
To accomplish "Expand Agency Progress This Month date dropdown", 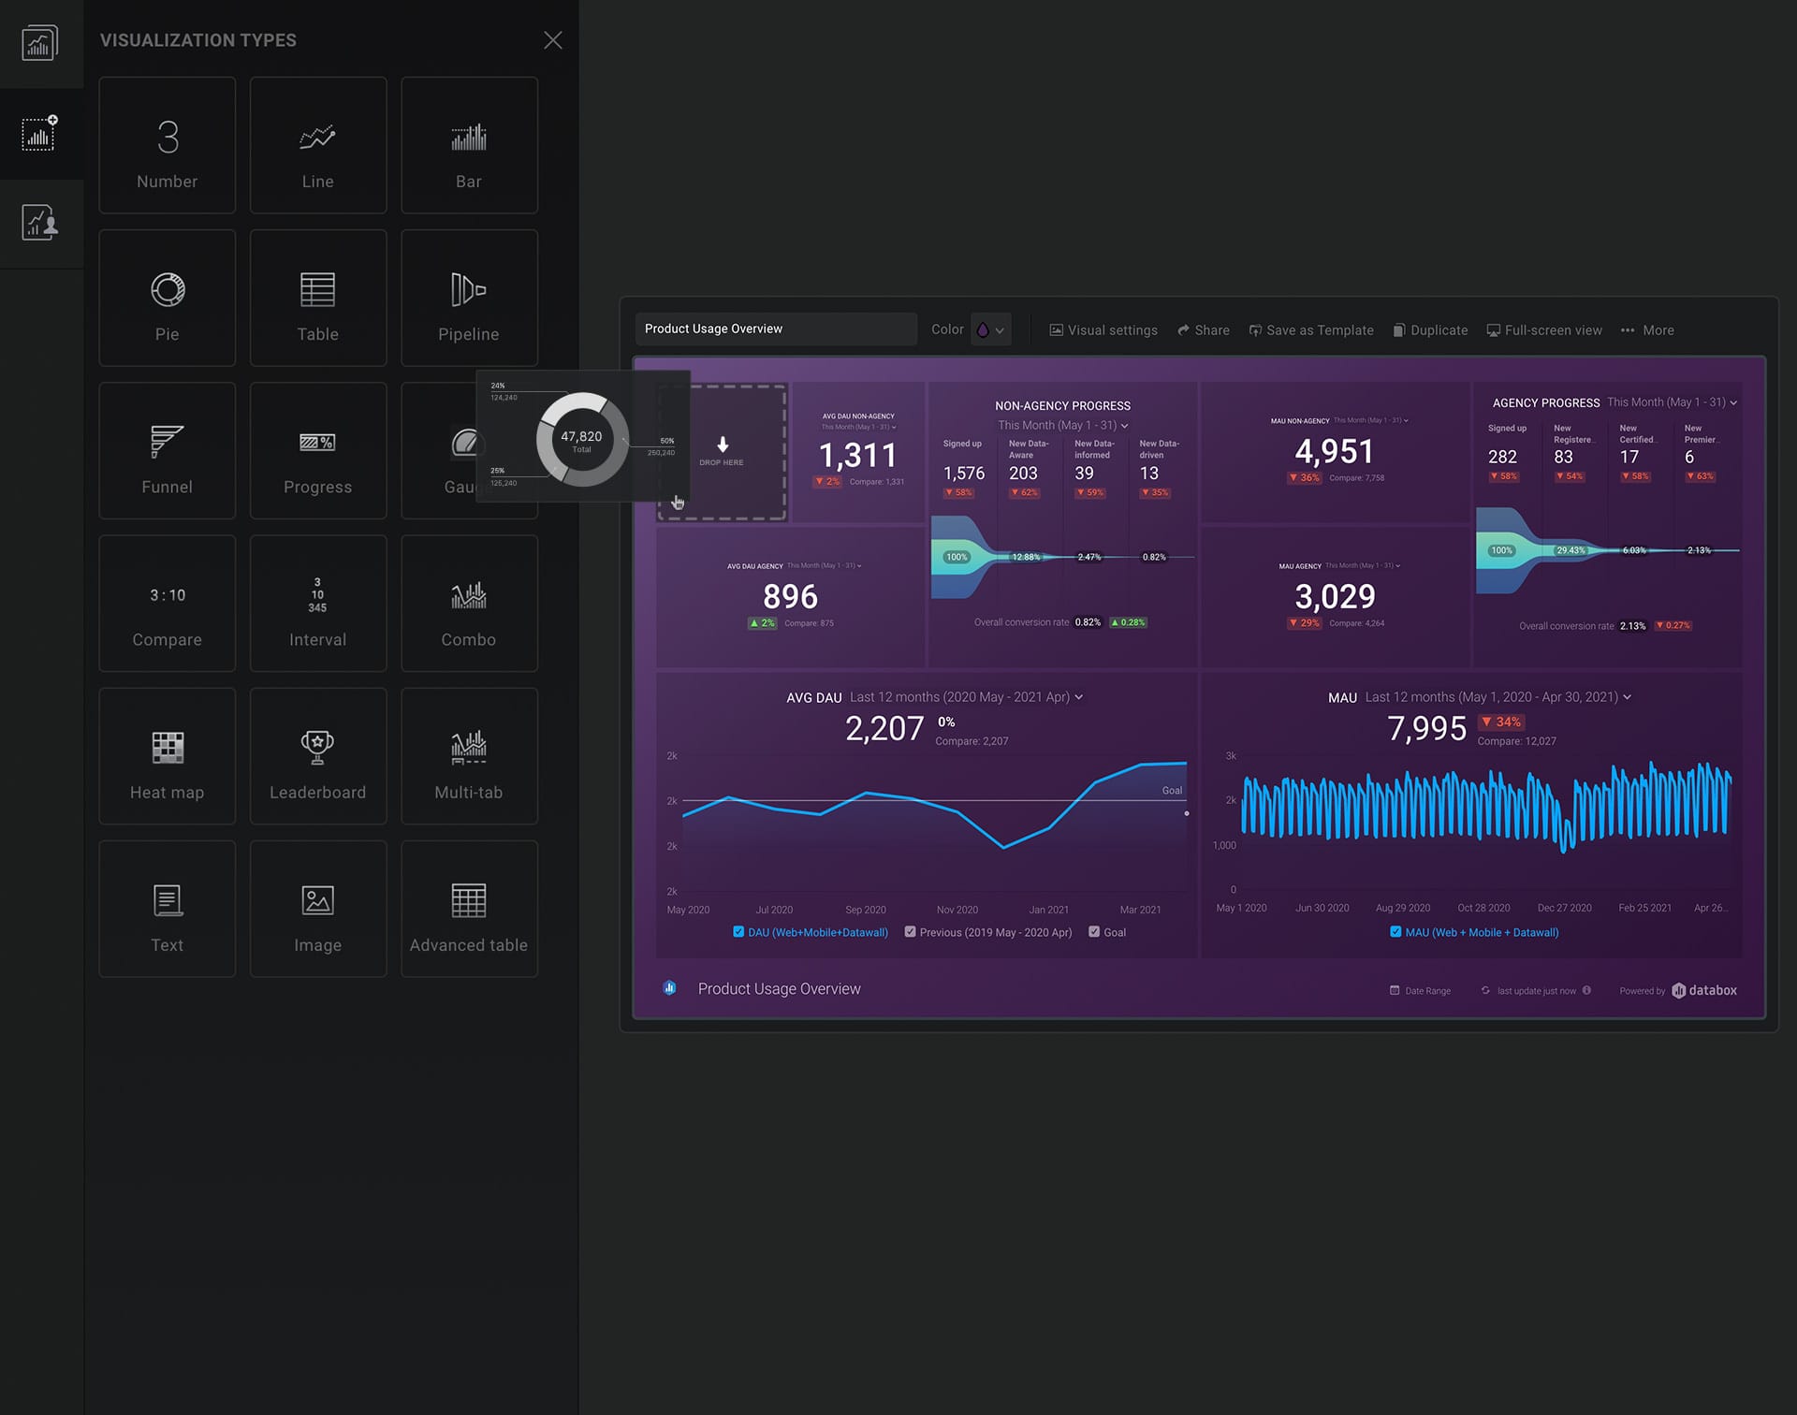I will coord(1673,402).
